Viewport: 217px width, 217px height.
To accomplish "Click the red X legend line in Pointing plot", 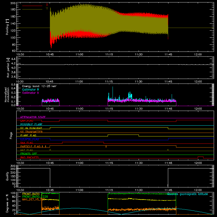I will 32,6.
